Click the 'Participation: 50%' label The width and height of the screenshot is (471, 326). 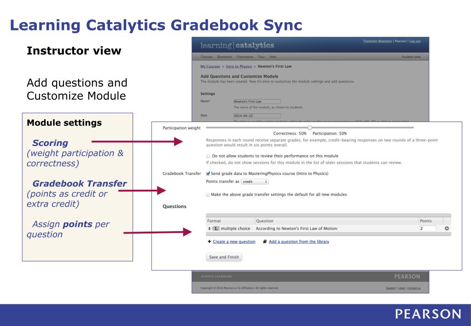pos(330,134)
